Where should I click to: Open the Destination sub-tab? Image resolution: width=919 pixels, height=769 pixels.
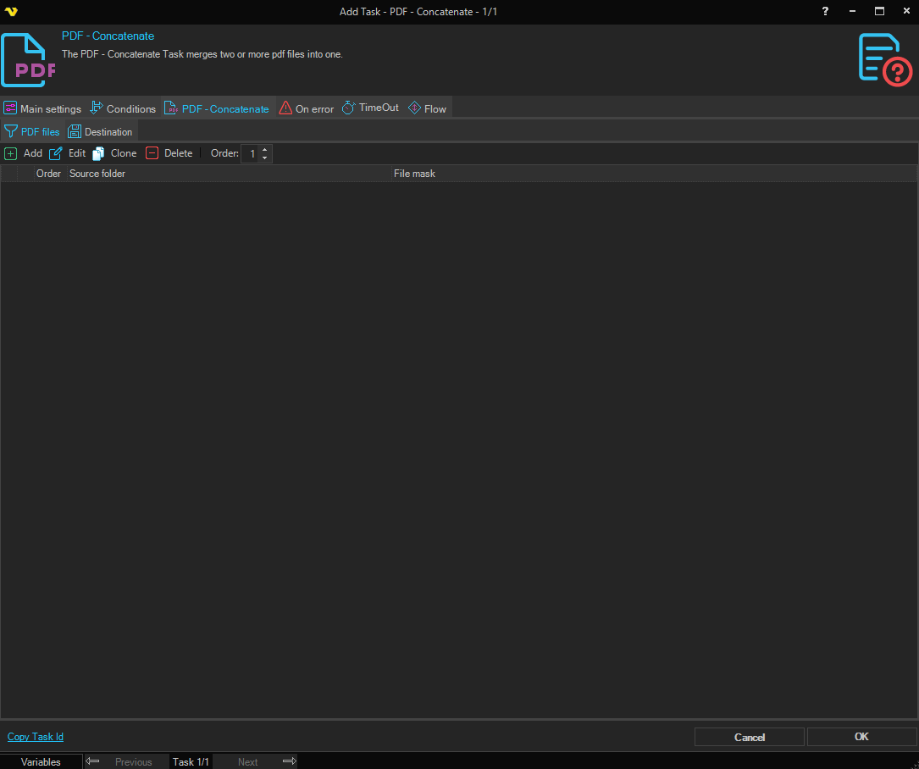pyautogui.click(x=100, y=131)
